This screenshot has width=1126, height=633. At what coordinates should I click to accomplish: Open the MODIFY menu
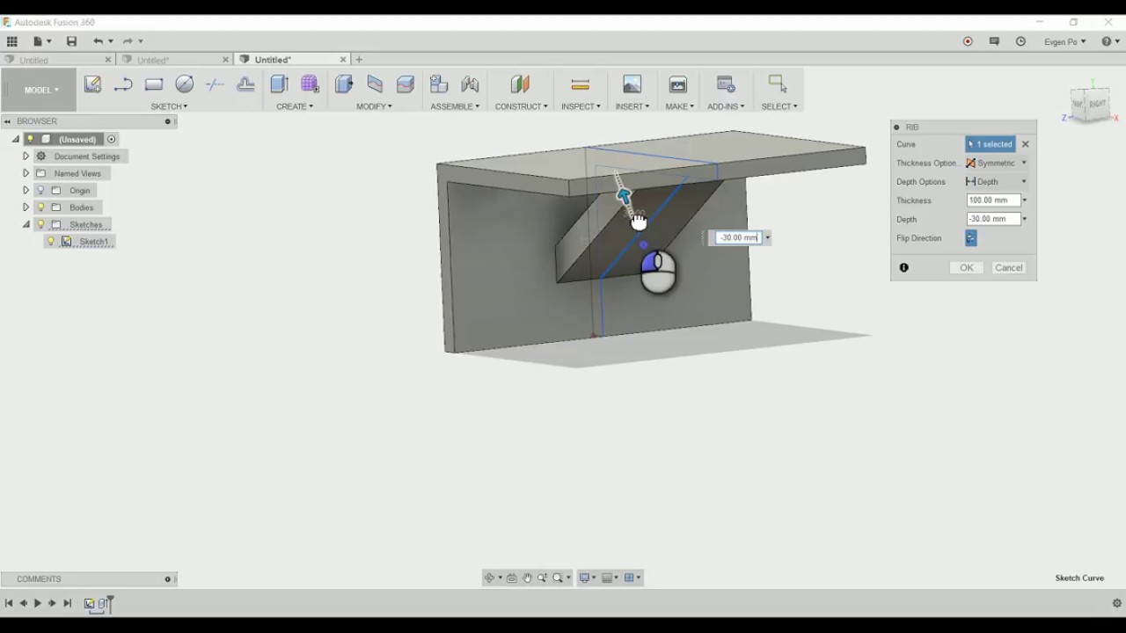(x=374, y=106)
